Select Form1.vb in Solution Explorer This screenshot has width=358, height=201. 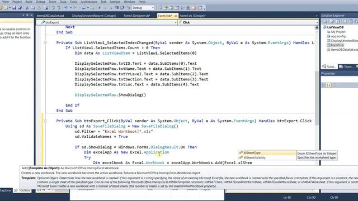337,45
